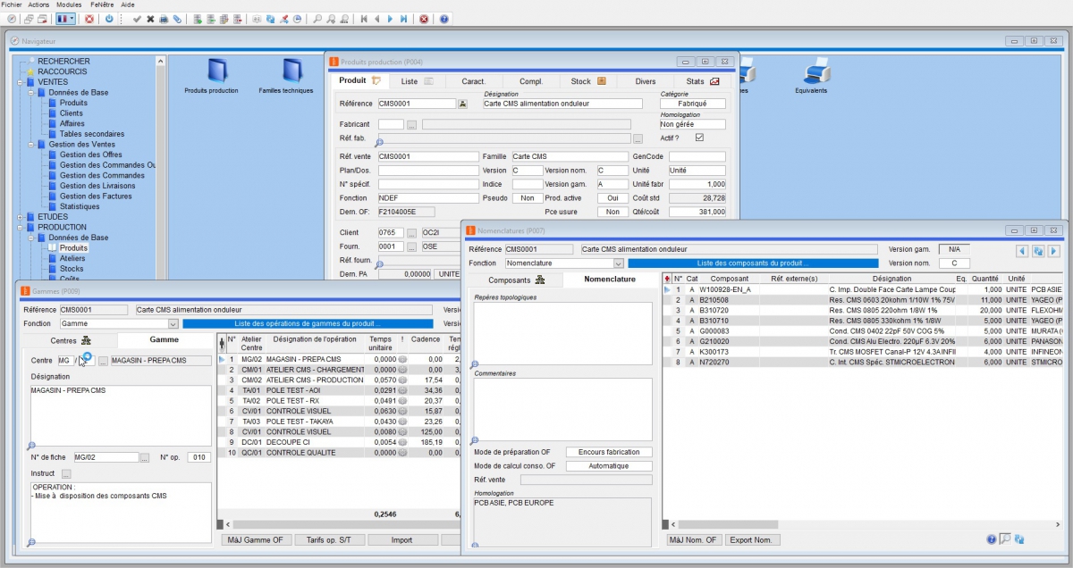Click the delete (X) icon in the toolbar
Image resolution: width=1073 pixels, height=568 pixels.
coord(149,18)
